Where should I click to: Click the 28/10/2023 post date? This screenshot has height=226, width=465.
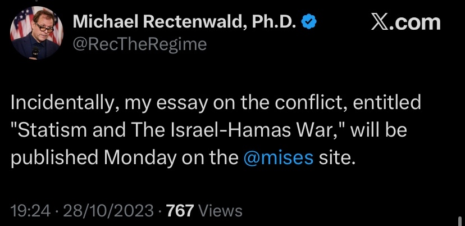[108, 211]
